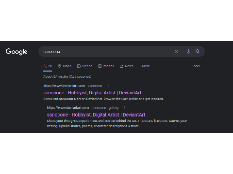Open the More search categories menu
The width and height of the screenshot is (233, 174).
[x=145, y=66]
